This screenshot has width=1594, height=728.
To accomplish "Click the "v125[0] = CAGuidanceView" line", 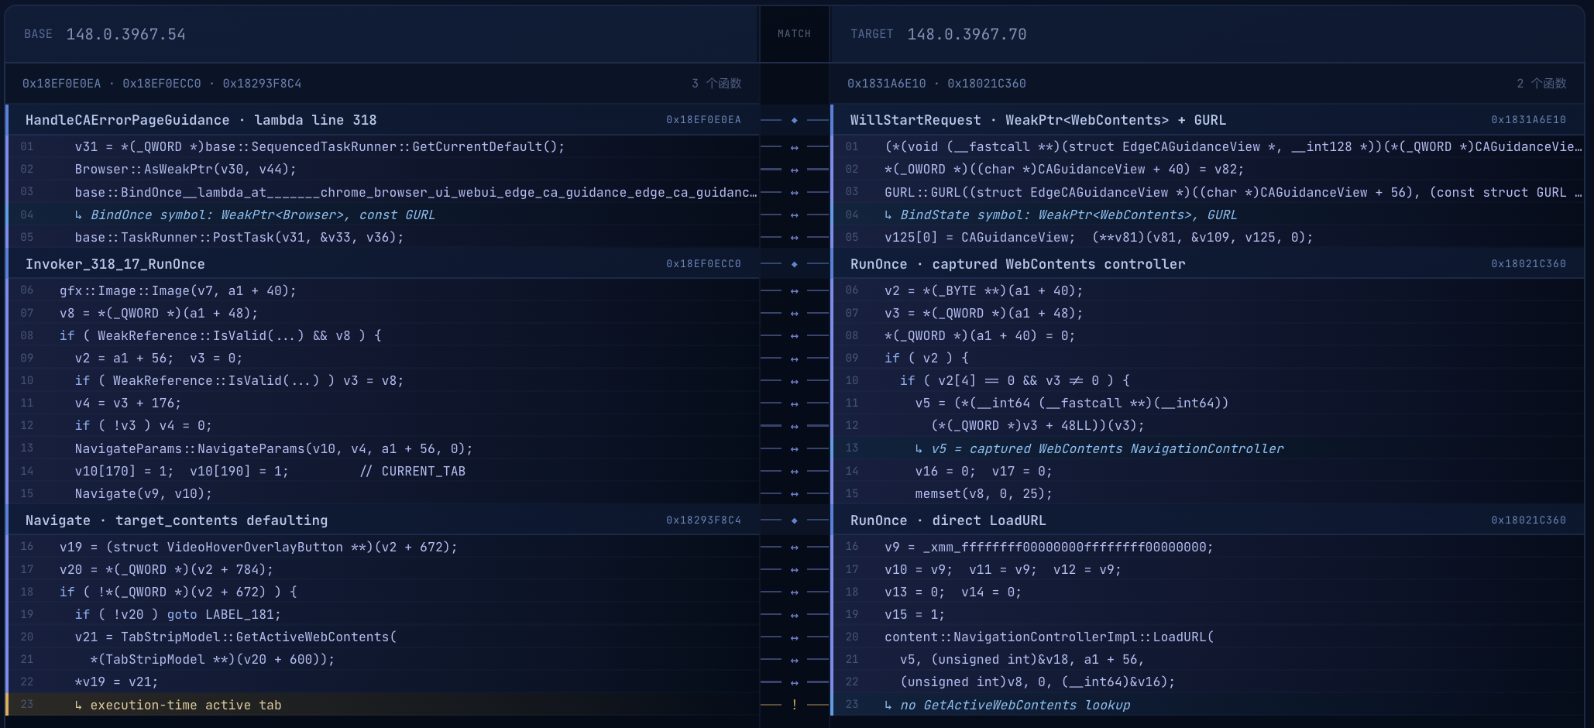I will tap(1208, 237).
